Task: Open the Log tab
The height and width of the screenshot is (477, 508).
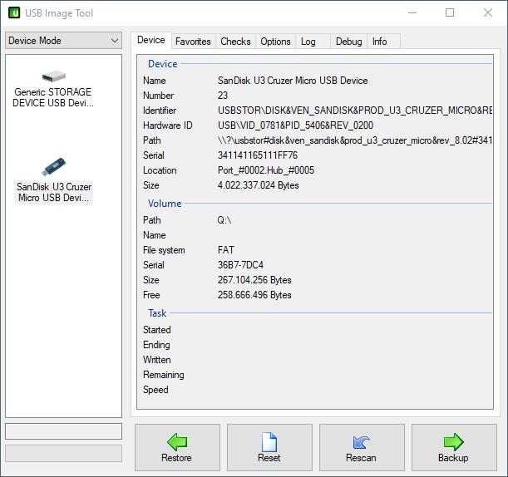Action: coord(308,42)
